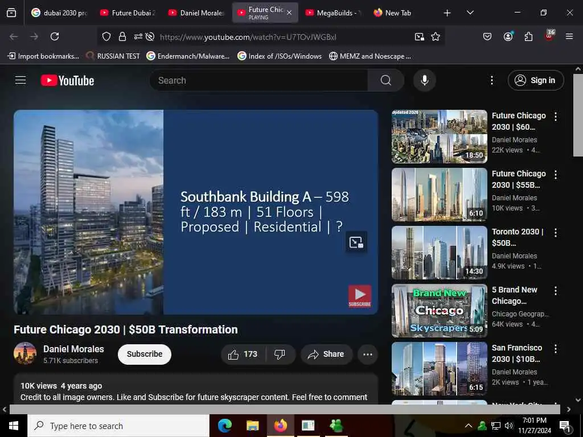The image size is (583, 437).
Task: Start voice search with microphone icon
Action: click(424, 80)
